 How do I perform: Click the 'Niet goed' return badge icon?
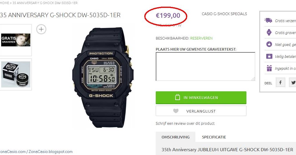coord(269,44)
